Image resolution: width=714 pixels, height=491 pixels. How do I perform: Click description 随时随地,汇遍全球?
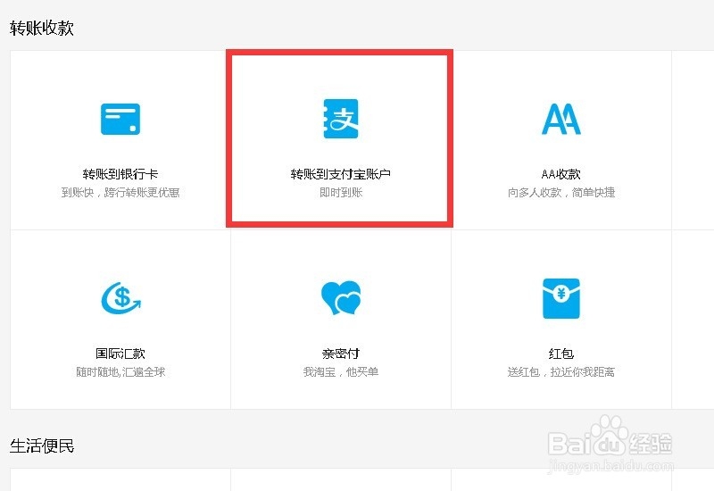click(x=120, y=372)
